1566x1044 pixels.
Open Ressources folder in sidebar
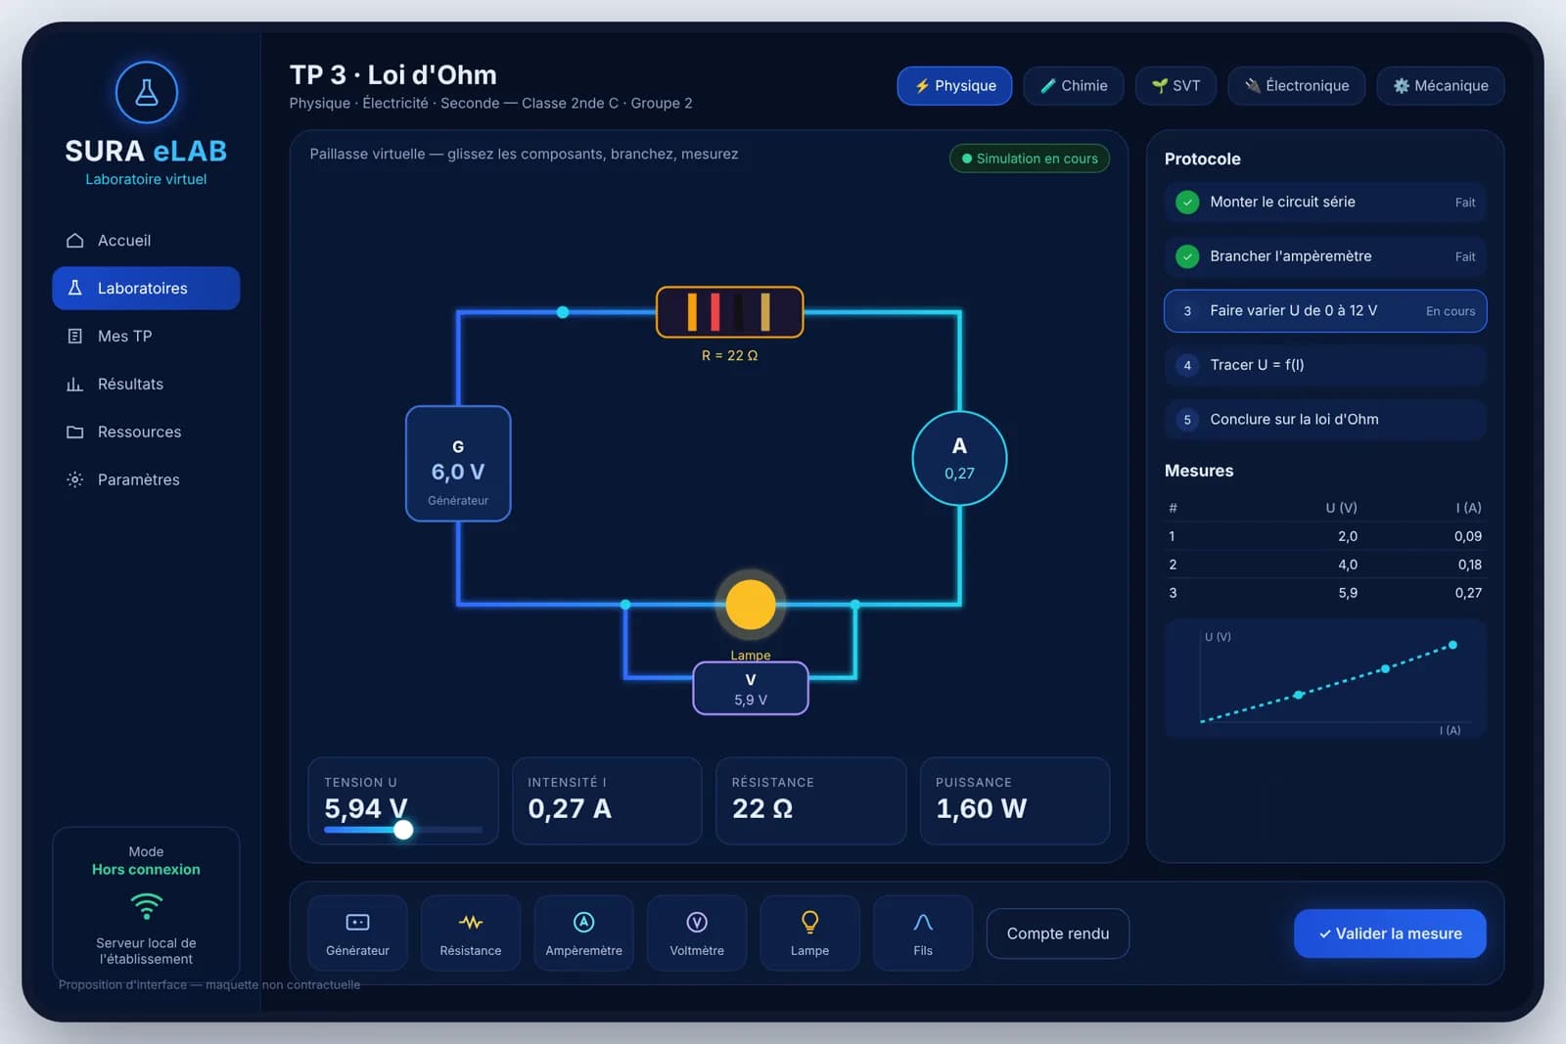tap(146, 432)
